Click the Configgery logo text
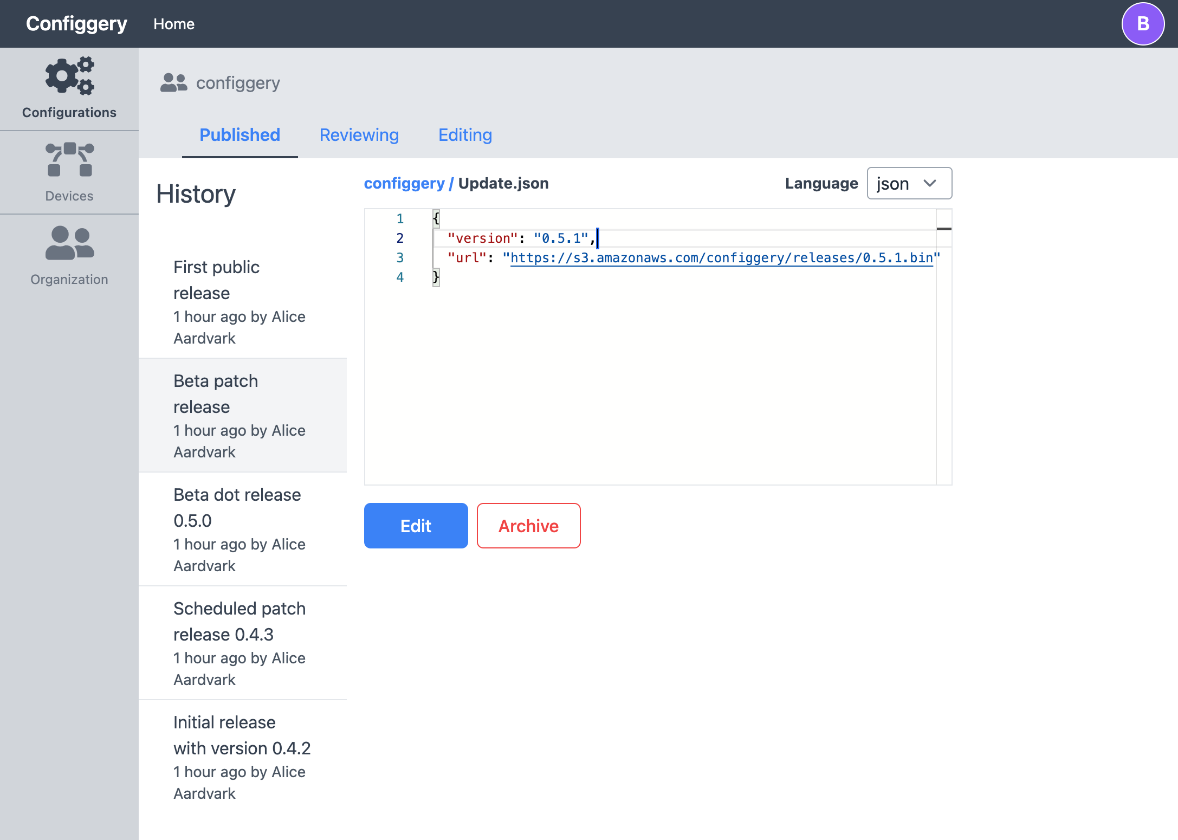Image resolution: width=1178 pixels, height=840 pixels. click(x=76, y=24)
